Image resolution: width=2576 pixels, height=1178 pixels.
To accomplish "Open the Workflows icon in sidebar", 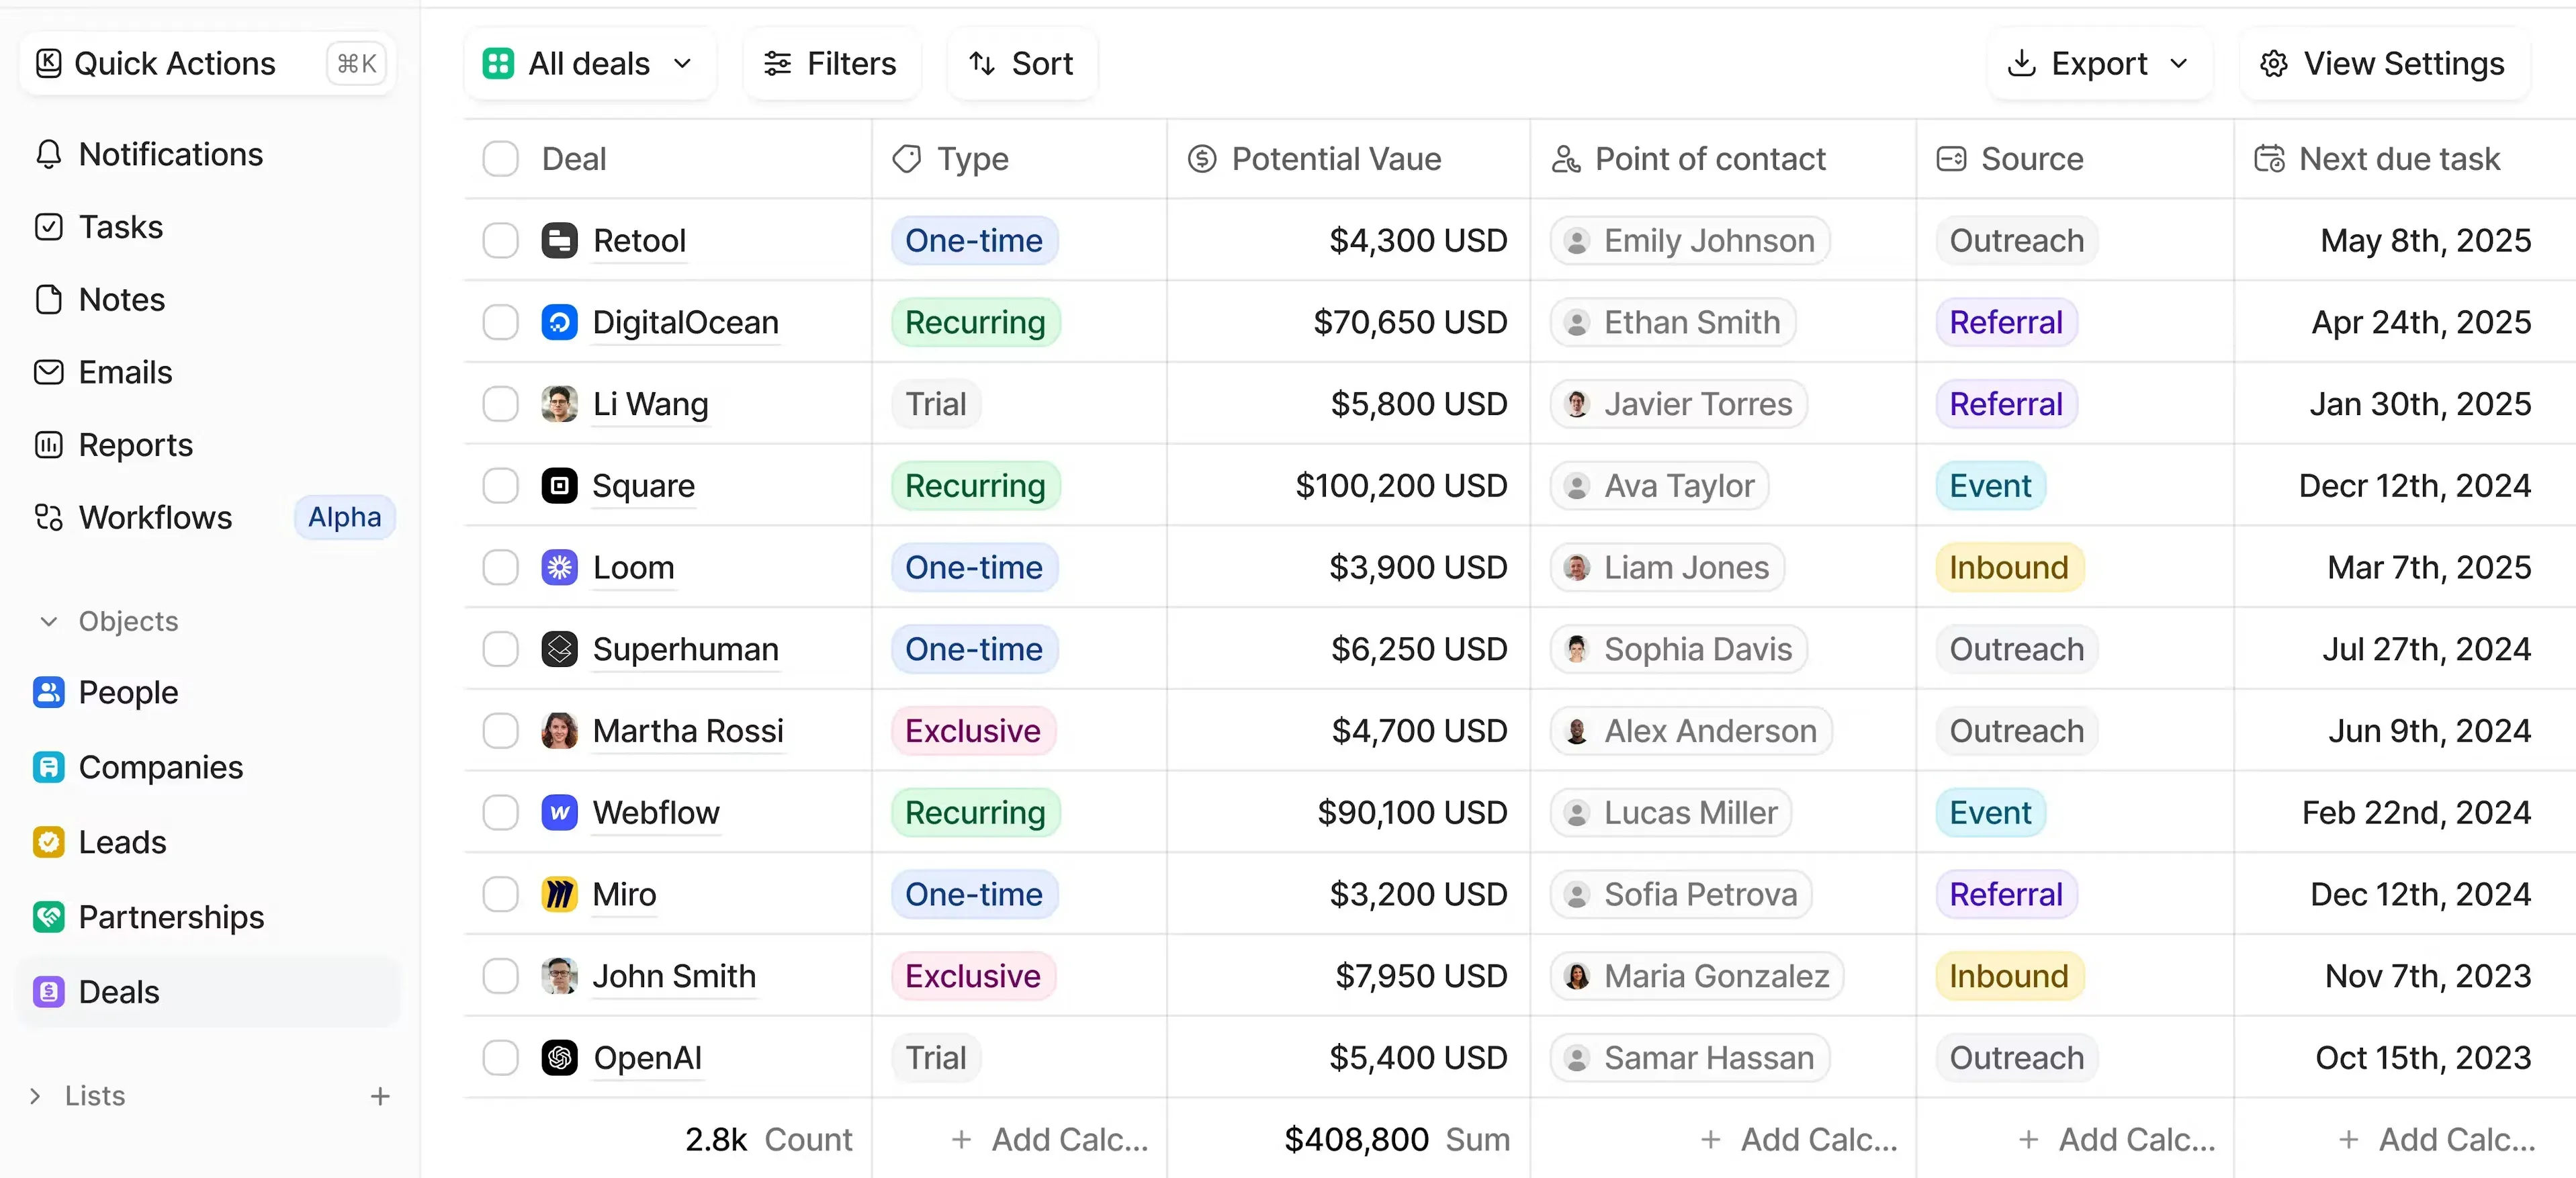I will [48, 517].
